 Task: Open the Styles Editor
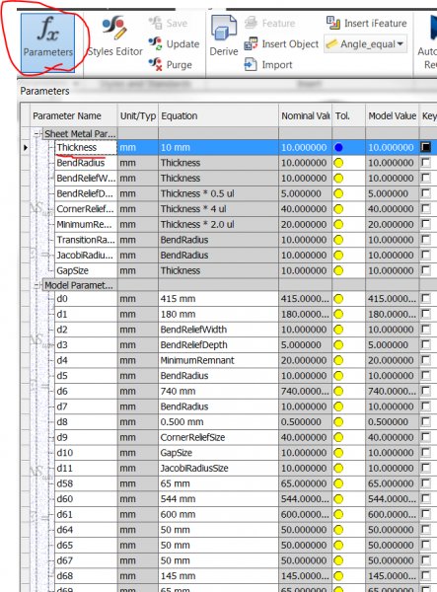click(114, 37)
